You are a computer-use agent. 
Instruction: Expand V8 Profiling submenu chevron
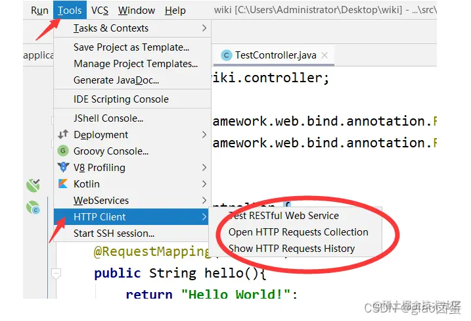click(204, 168)
